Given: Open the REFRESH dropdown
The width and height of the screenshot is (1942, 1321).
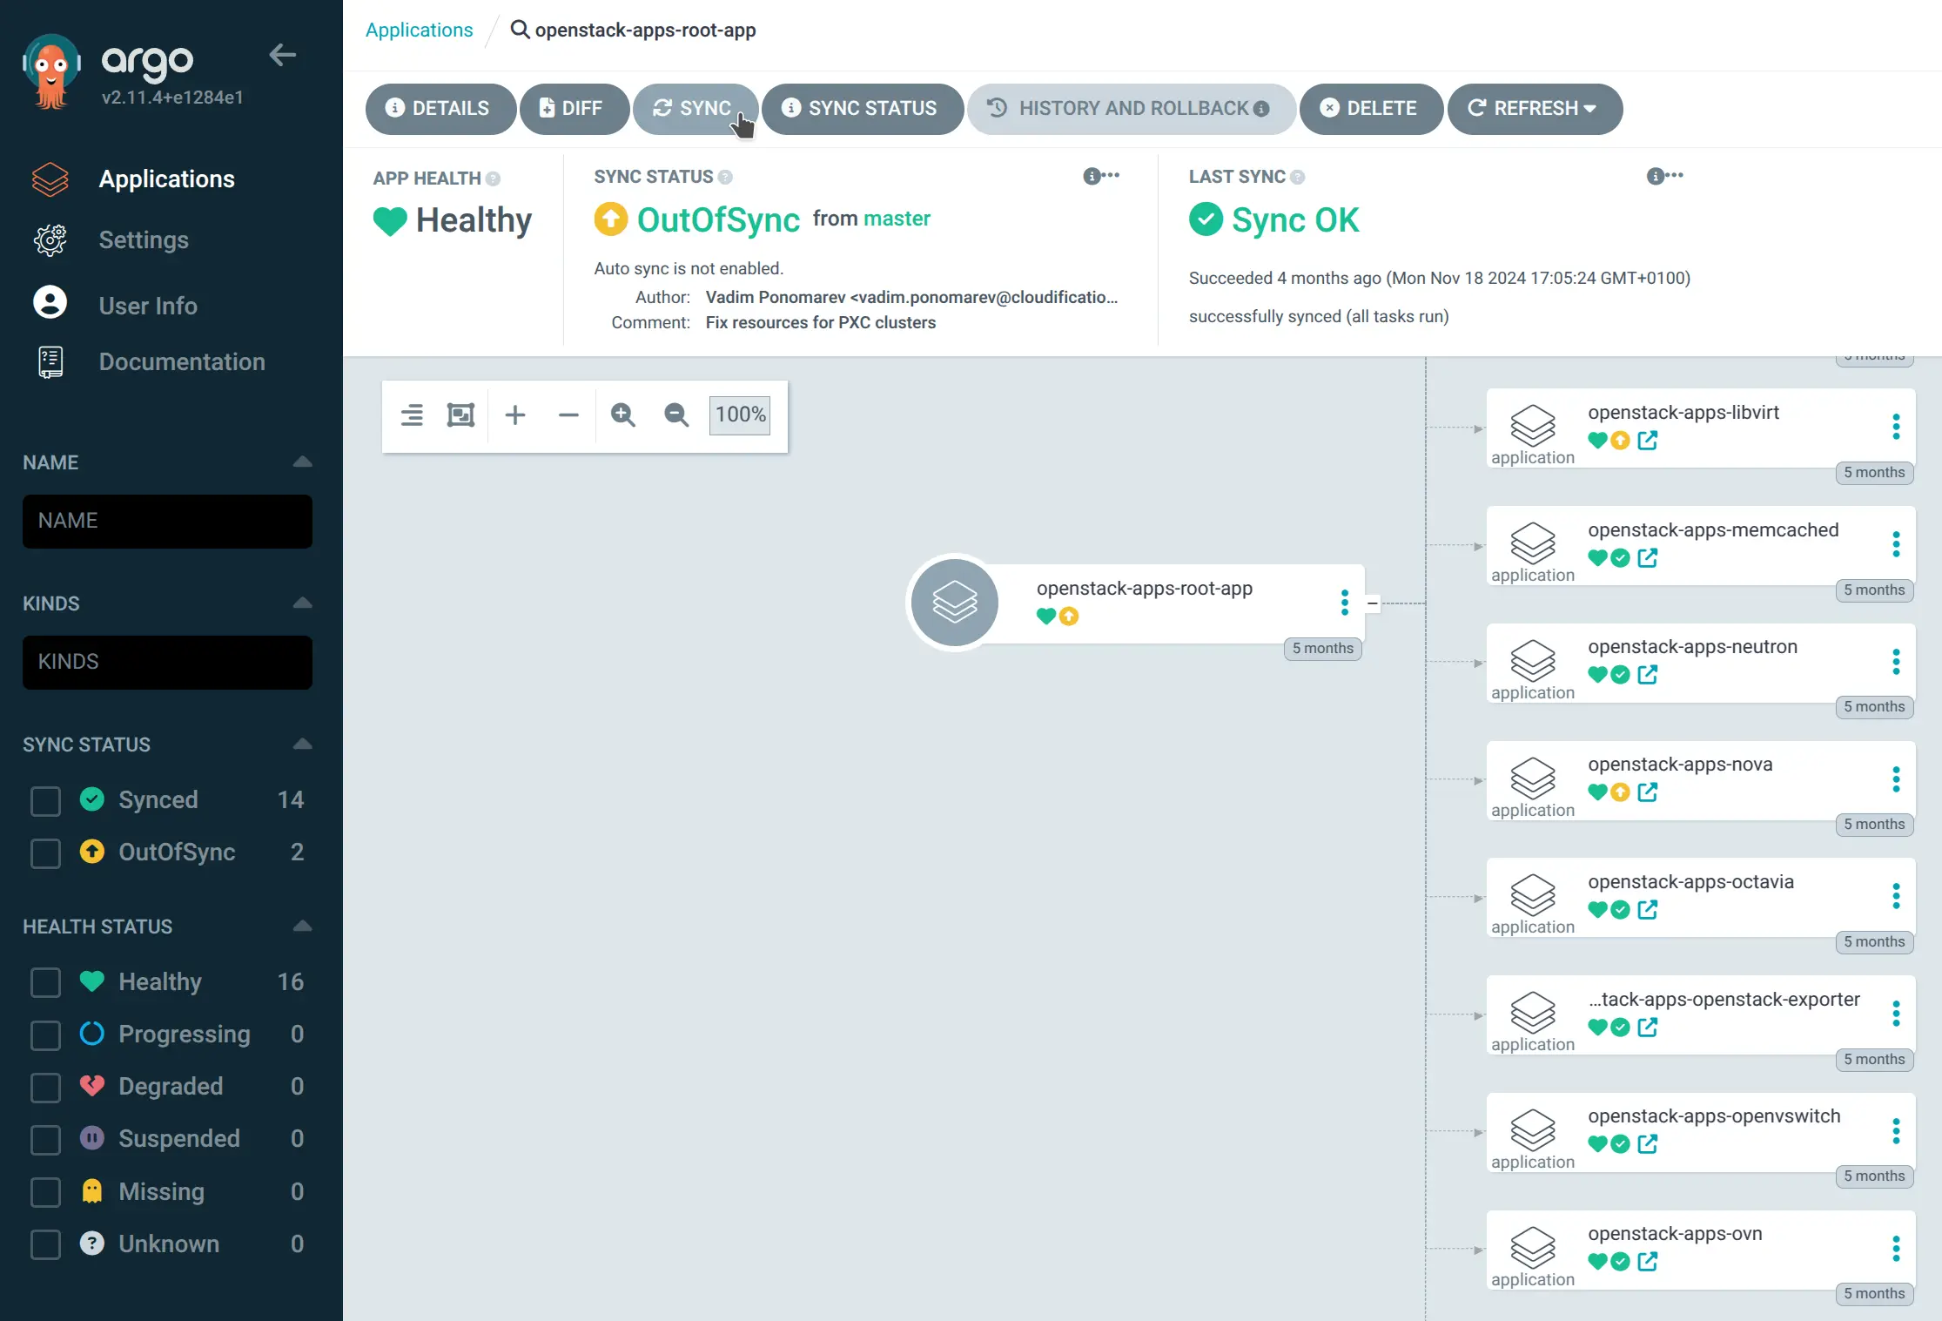Looking at the screenshot, I should pyautogui.click(x=1534, y=109).
